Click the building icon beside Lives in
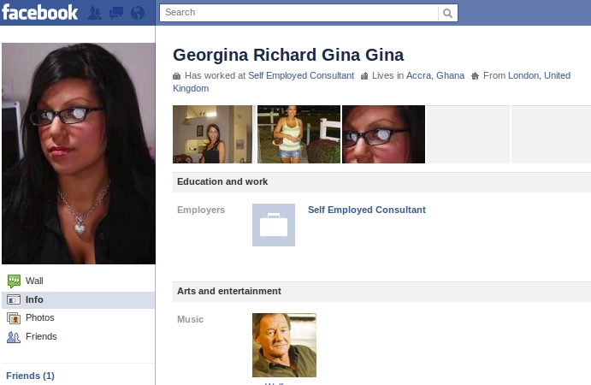 click(364, 76)
